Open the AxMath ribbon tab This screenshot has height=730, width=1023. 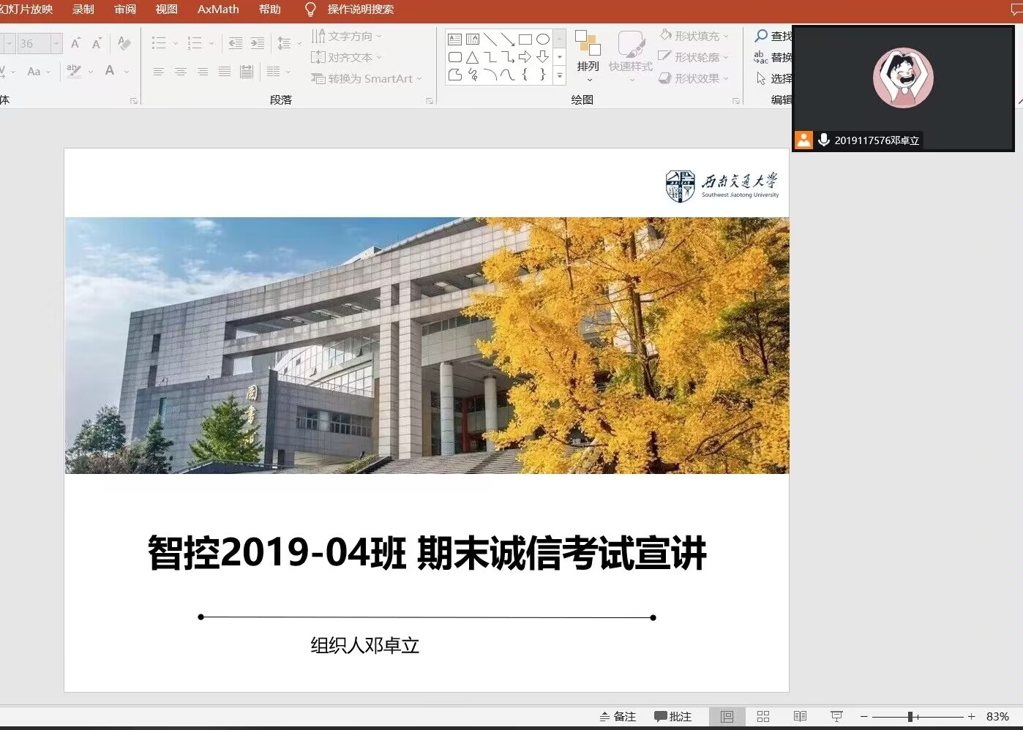pyautogui.click(x=218, y=10)
